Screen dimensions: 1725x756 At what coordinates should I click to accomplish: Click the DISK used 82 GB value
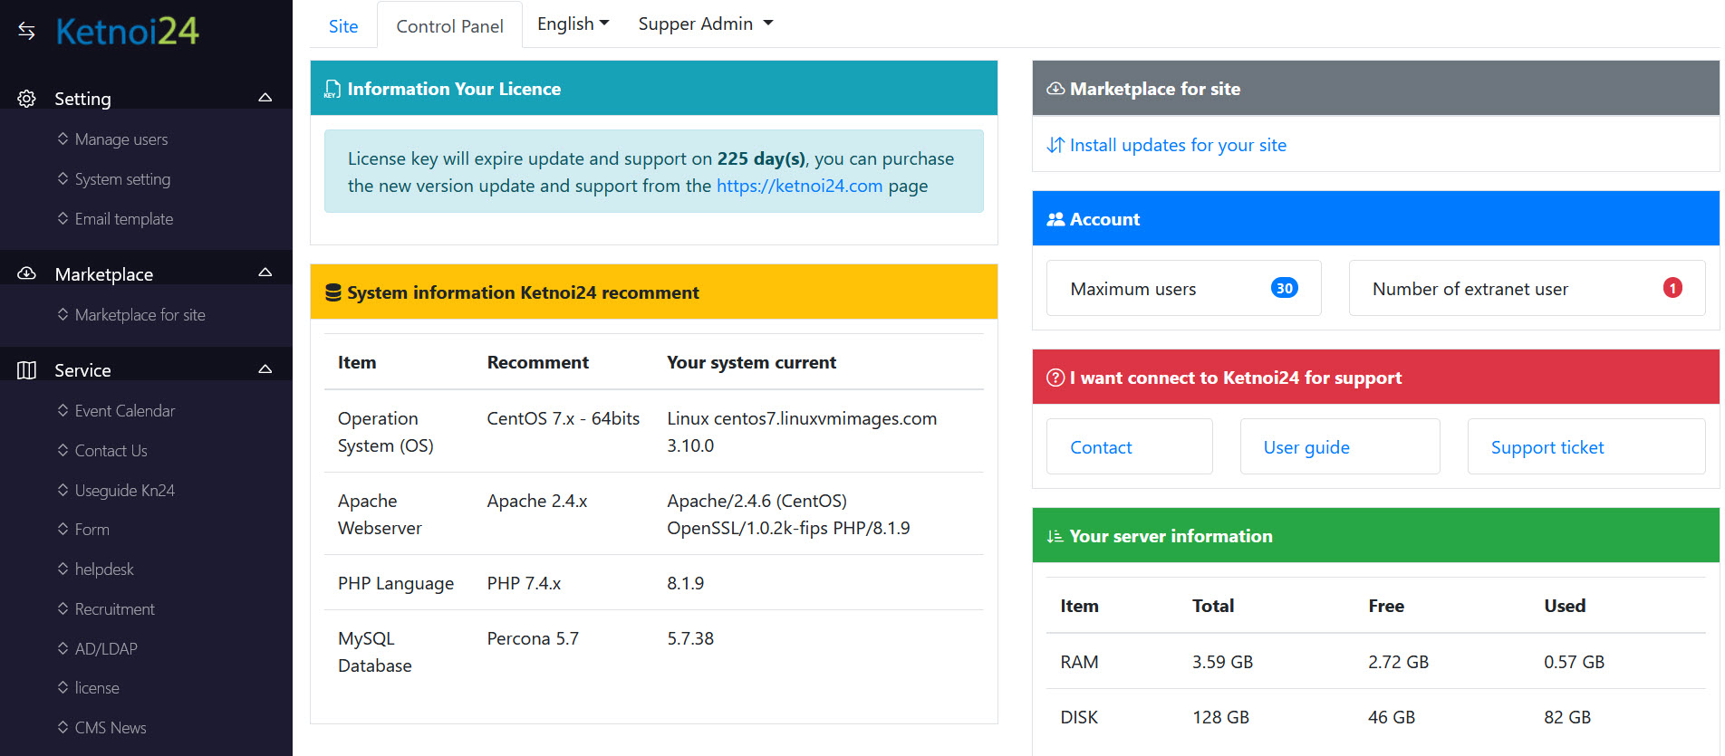pyautogui.click(x=1567, y=717)
